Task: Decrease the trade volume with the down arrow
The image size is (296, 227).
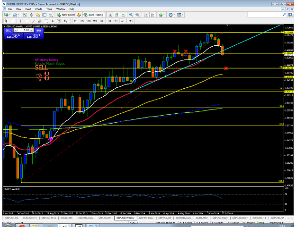Action: click(x=16, y=30)
